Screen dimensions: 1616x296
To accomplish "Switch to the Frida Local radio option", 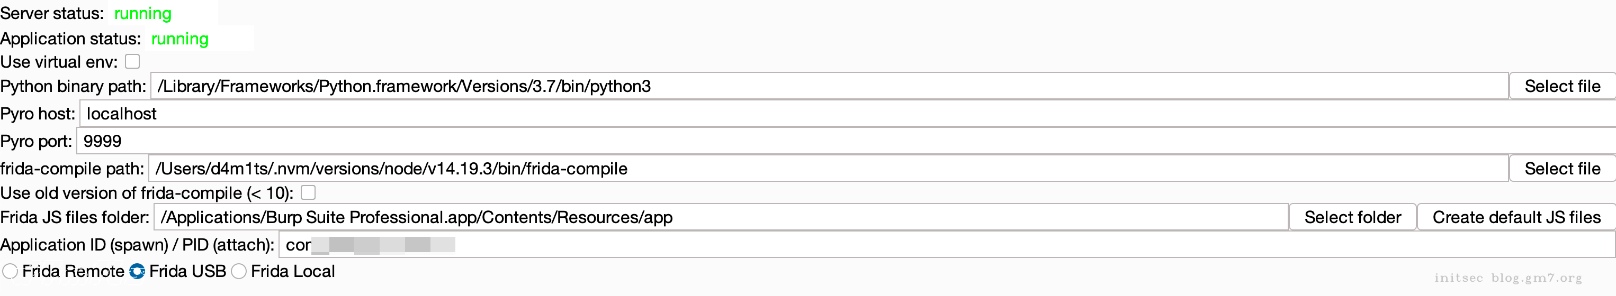I will [x=238, y=271].
